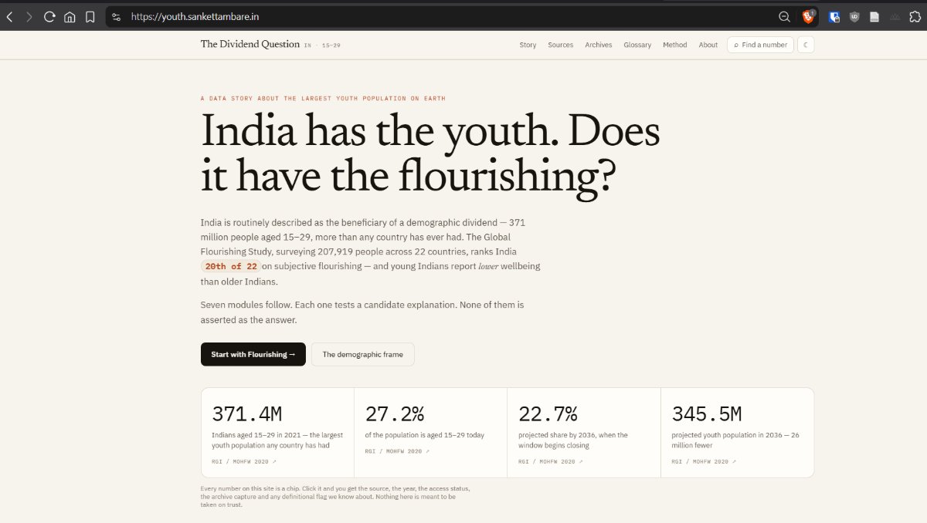The height and width of the screenshot is (523, 927).
Task: Go to browser home page icon
Action: pyautogui.click(x=70, y=16)
